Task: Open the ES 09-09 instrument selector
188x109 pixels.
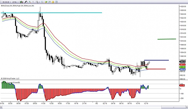Action: pyautogui.click(x=7, y=2)
